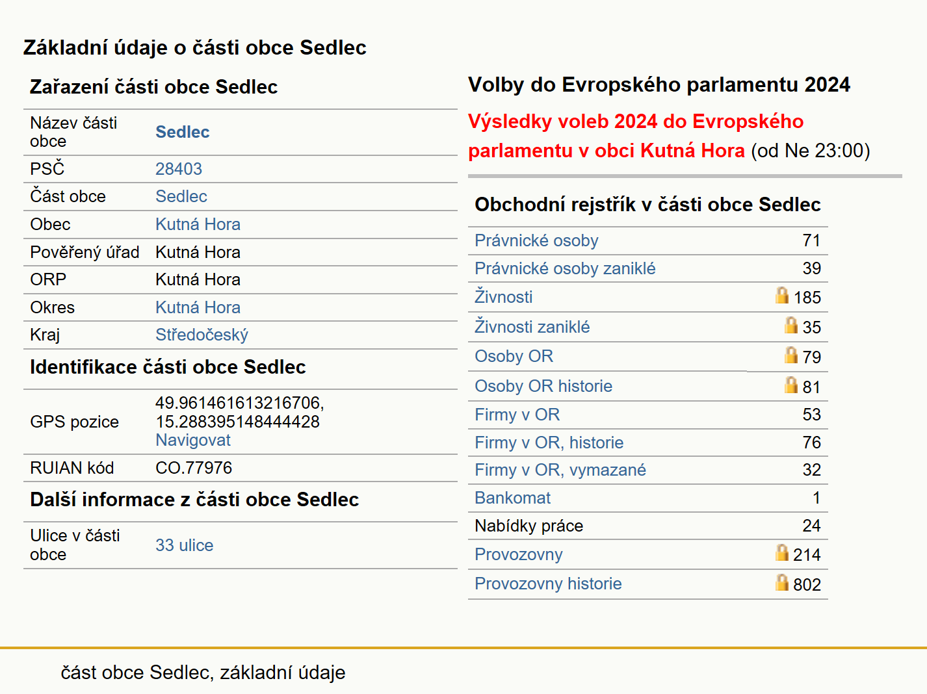Open the Právnické osoby link
Image resolution: width=927 pixels, height=694 pixels.
[x=536, y=240]
